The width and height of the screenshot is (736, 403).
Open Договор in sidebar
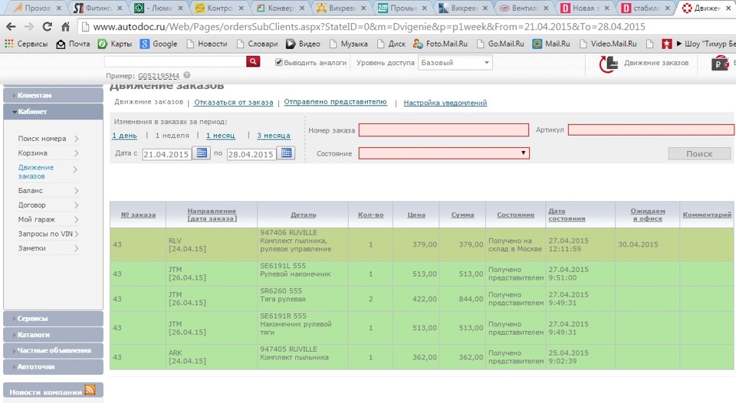point(48,205)
